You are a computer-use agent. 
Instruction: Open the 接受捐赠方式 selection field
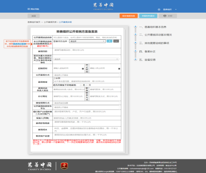(86, 103)
